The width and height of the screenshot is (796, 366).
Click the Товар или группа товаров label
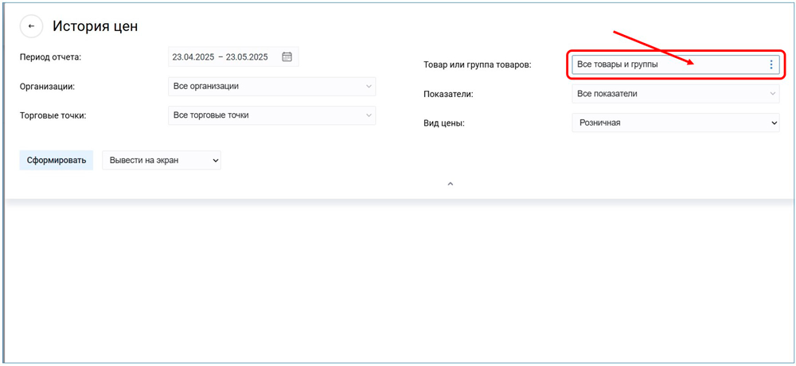pyautogui.click(x=477, y=64)
